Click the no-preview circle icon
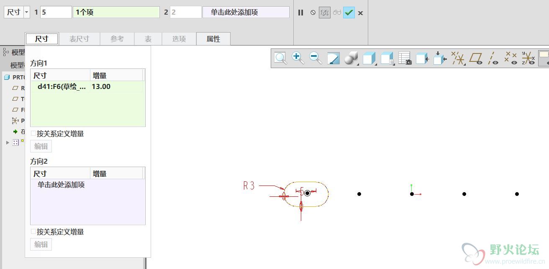 313,13
